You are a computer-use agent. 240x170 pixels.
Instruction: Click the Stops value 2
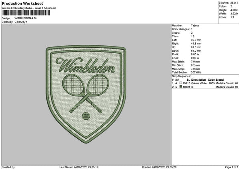[x=192, y=33]
